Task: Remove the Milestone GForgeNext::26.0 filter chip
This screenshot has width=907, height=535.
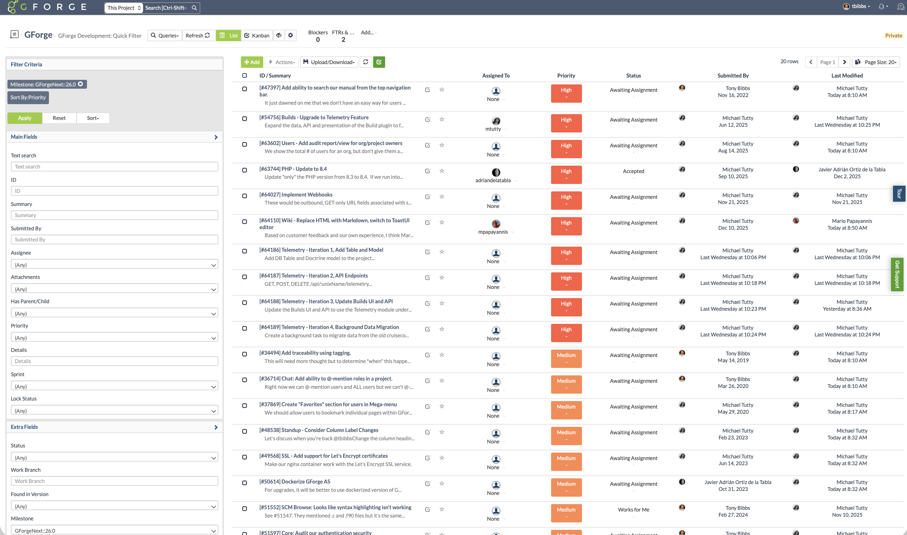Action: coord(81,84)
